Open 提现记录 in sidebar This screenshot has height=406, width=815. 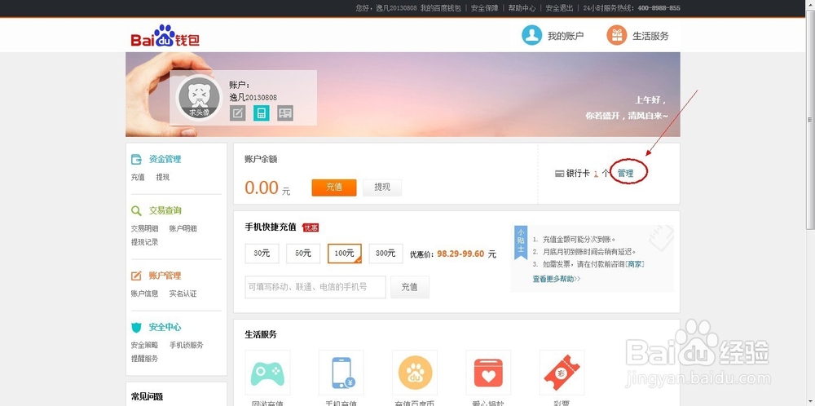(x=144, y=242)
